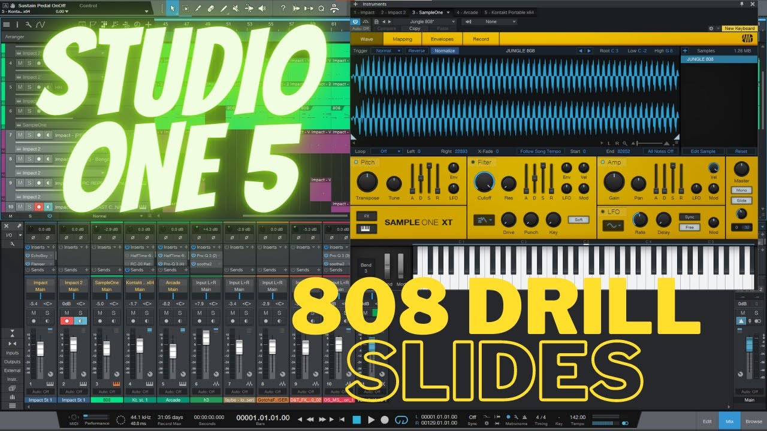Enable the Reverse sample toggle
Screen dimensions: 767x431
pyautogui.click(x=416, y=51)
